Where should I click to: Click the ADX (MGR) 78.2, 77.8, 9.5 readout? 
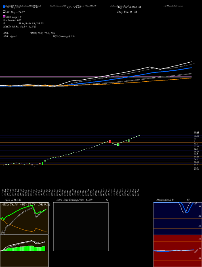point(29,33)
